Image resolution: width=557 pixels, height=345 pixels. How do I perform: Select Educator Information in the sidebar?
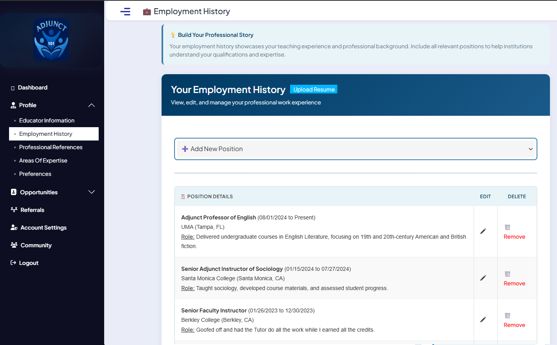(47, 120)
